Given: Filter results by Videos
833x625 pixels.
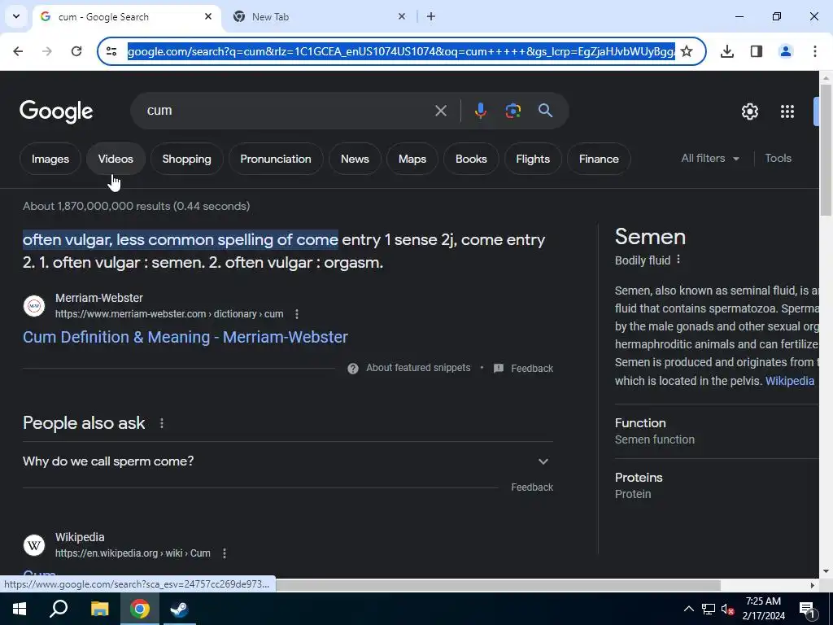Looking at the screenshot, I should [x=116, y=159].
